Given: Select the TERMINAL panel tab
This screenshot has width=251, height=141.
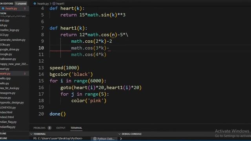Looking at the screenshot, I should coord(76,128).
